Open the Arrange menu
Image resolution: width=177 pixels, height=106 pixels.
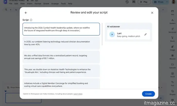click(55, 4)
